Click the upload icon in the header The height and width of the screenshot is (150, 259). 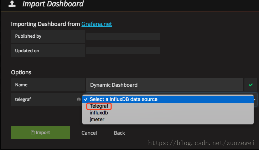[x=12, y=4]
